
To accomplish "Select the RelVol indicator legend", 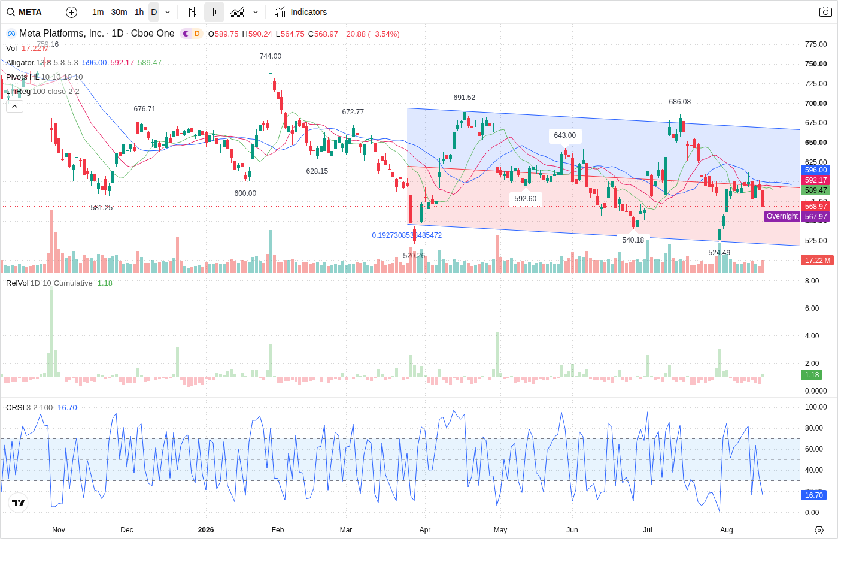I will coord(17,283).
